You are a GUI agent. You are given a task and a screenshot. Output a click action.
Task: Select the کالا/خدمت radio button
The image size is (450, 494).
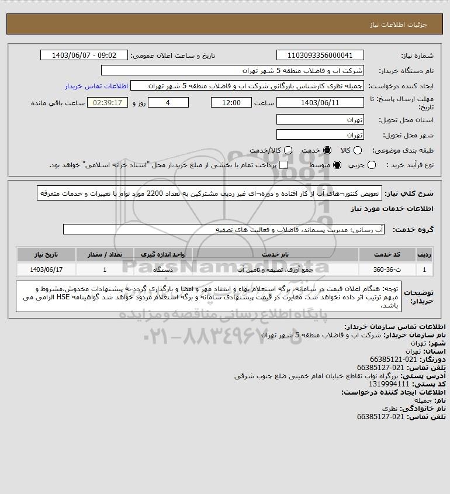click(288, 150)
